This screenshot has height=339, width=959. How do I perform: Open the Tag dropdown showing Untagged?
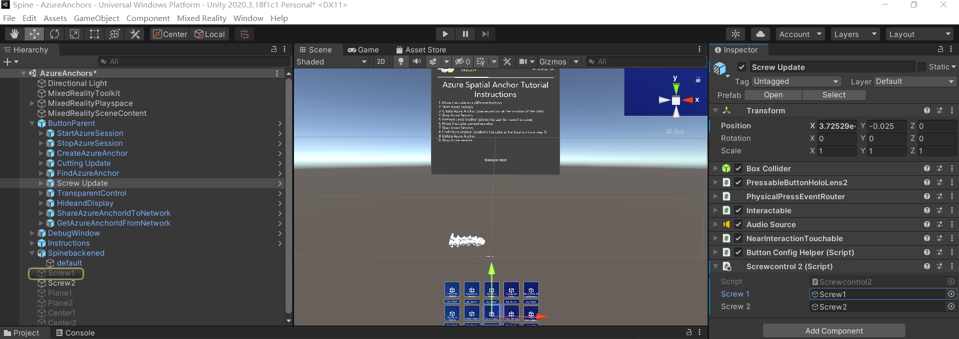796,81
